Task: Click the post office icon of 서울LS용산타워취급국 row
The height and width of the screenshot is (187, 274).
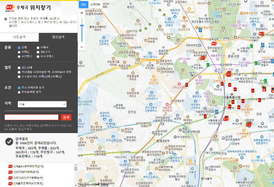Action: [x=11, y=178]
